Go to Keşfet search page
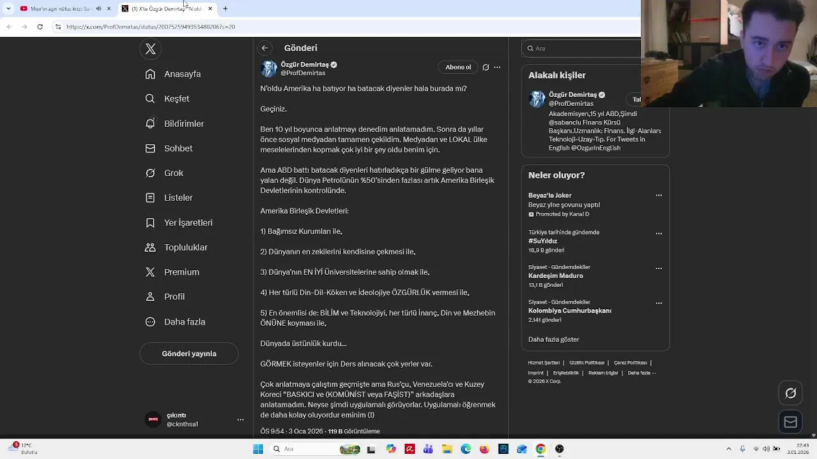Screen dimensions: 817x459 pyautogui.click(x=167, y=99)
